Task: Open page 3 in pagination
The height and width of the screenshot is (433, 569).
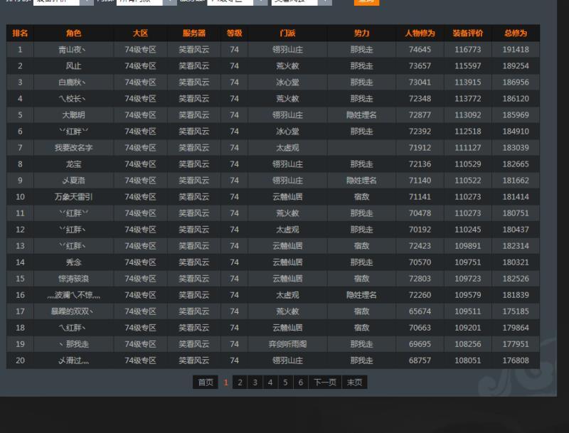Action: tap(255, 383)
